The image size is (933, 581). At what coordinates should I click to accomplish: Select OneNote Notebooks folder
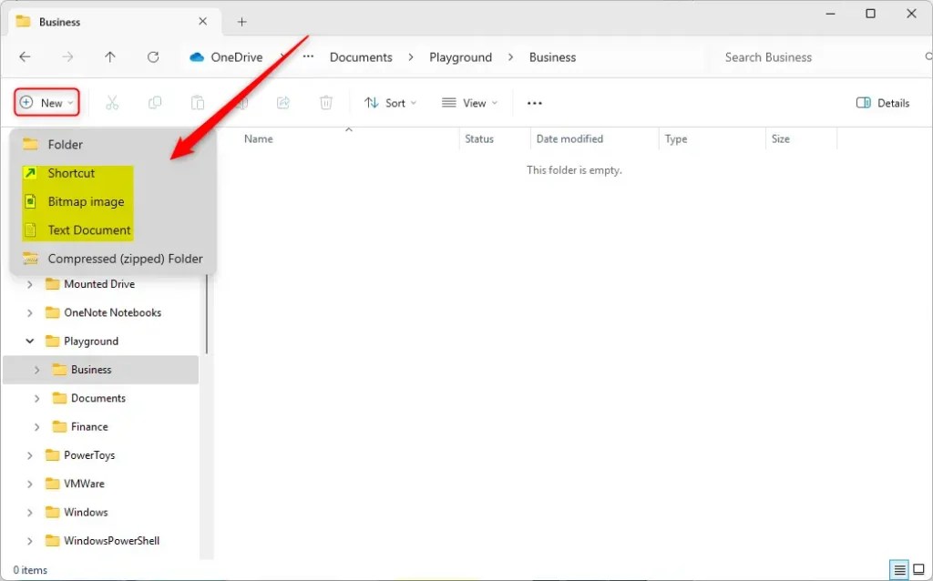coord(112,312)
